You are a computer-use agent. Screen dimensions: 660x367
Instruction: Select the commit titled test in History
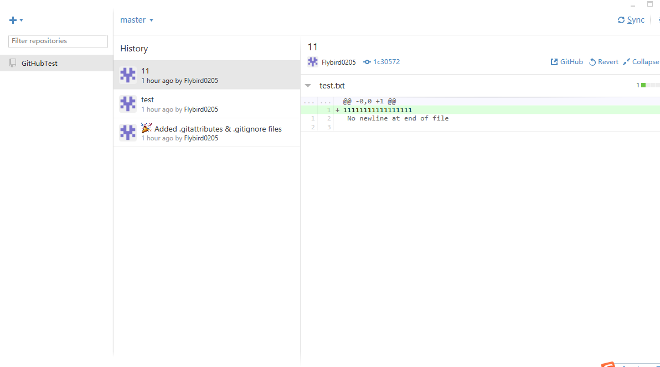tap(207, 104)
